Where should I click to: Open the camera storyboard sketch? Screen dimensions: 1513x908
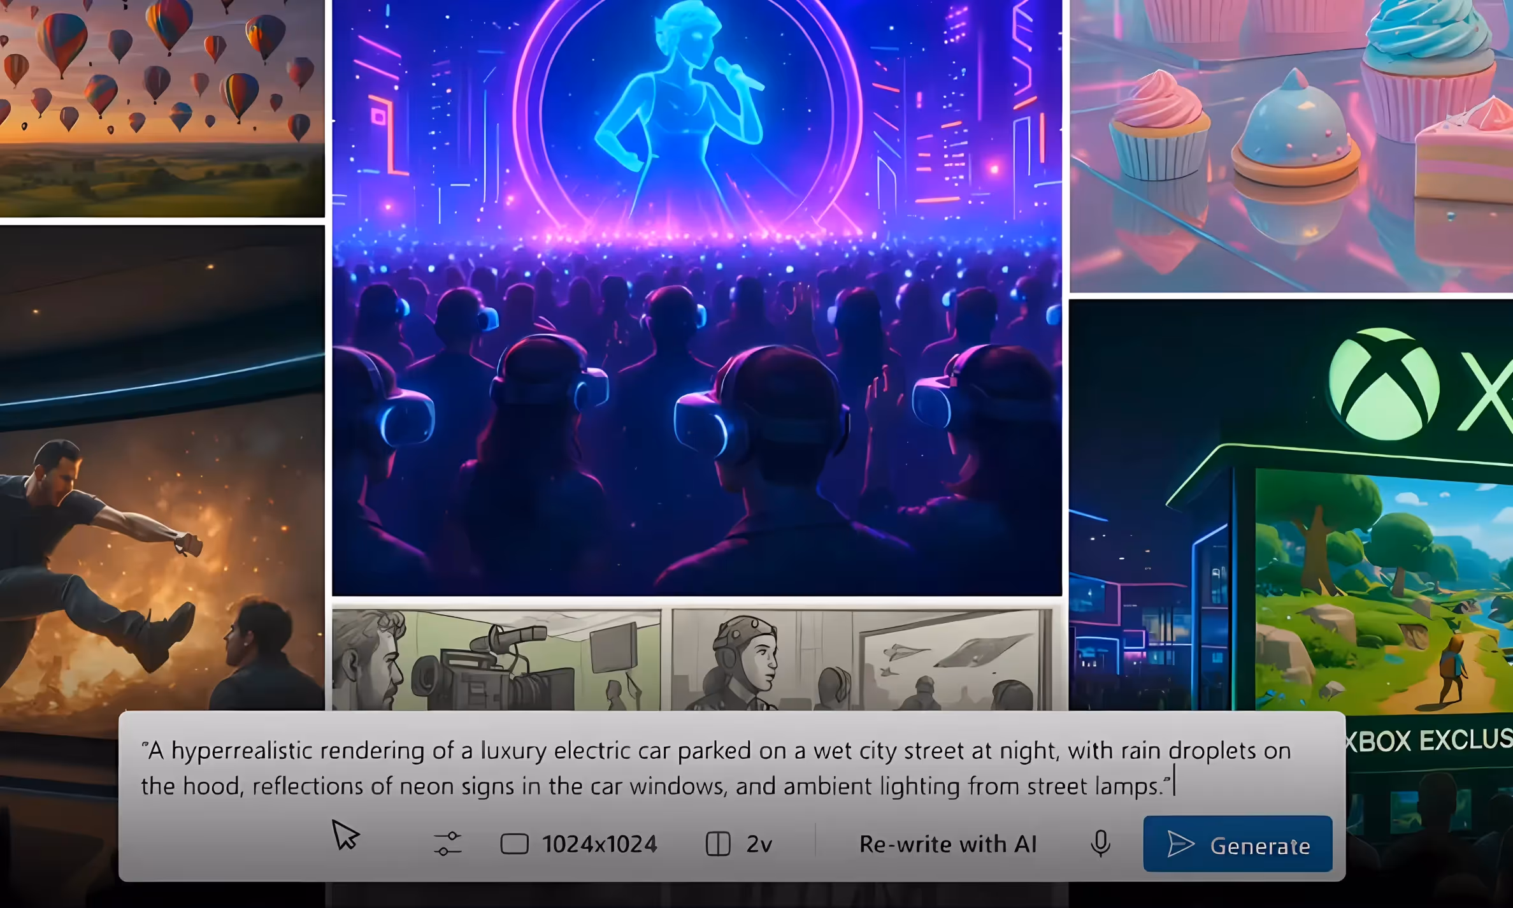[x=496, y=660]
